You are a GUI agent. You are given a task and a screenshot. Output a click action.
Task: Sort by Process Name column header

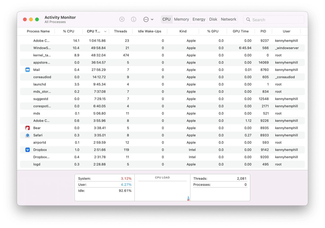[38, 31]
